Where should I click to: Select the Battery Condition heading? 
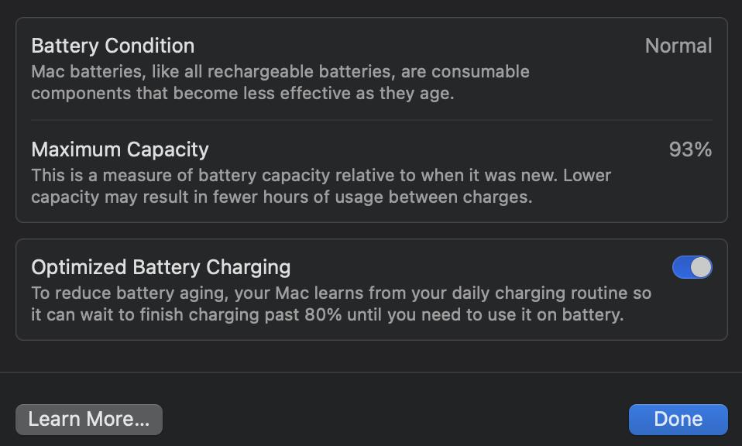click(x=112, y=46)
